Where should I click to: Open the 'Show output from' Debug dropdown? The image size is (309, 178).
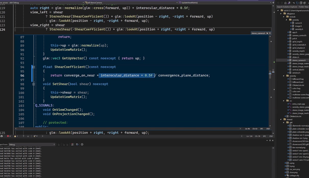32,144
